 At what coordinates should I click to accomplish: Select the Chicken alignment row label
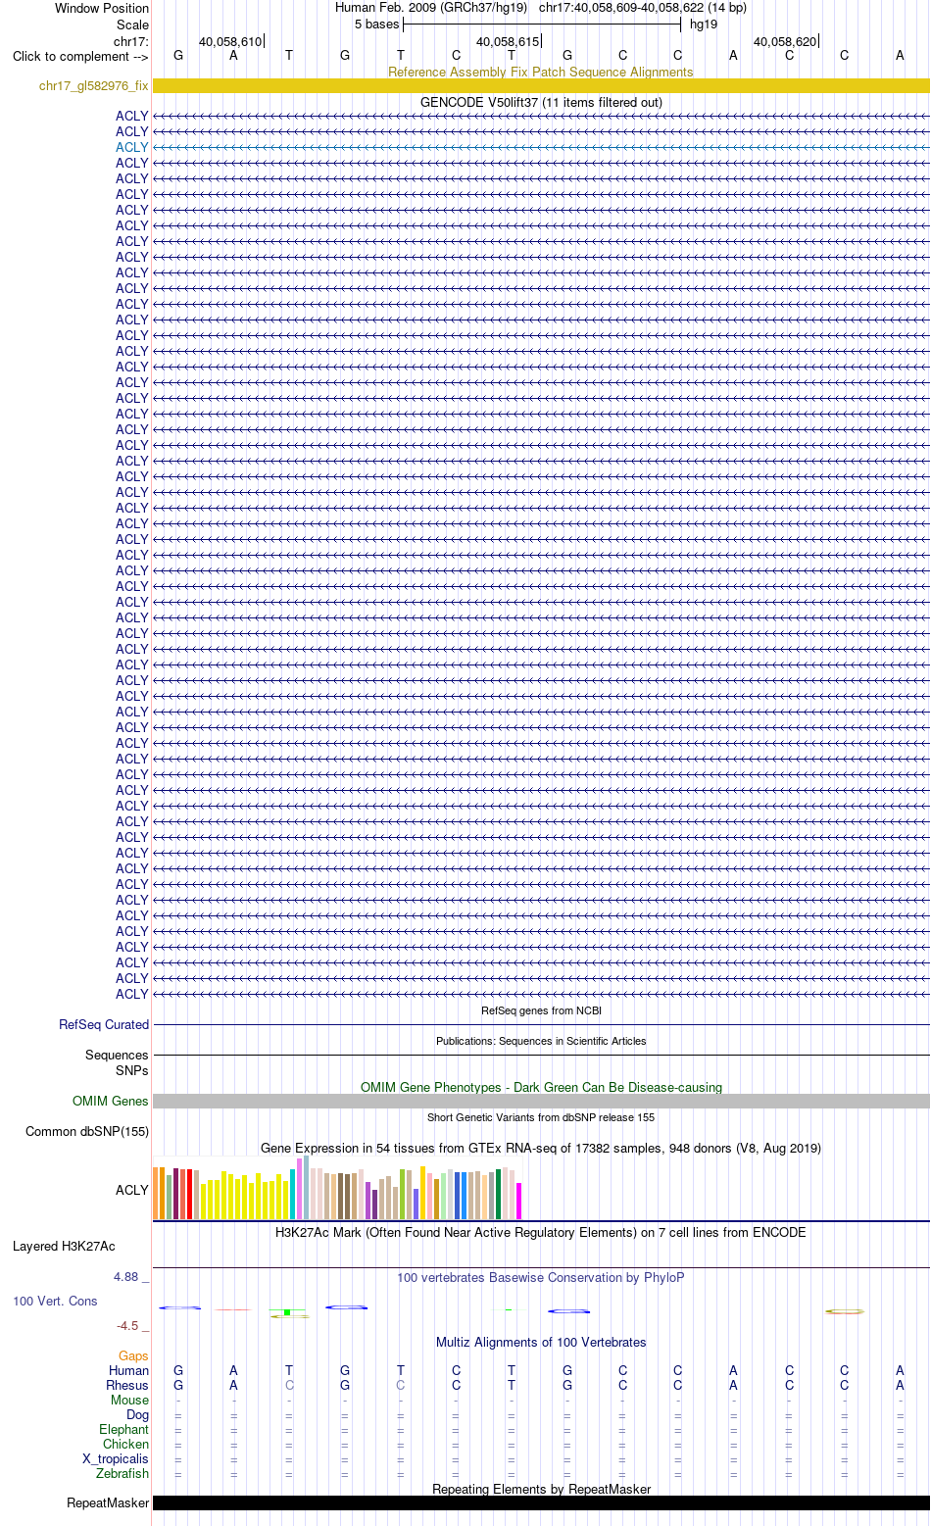point(126,1444)
